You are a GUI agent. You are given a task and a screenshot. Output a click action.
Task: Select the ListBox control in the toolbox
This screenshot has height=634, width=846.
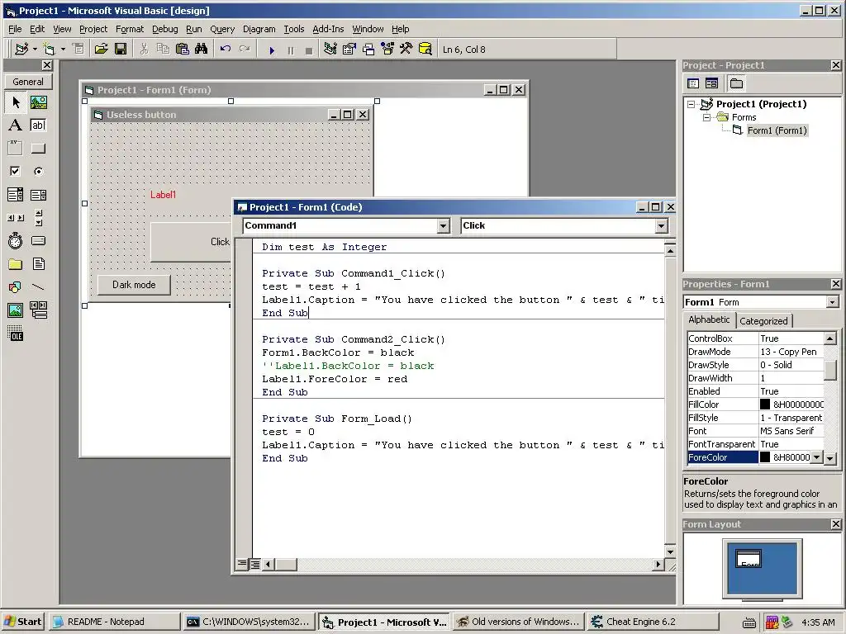pyautogui.click(x=38, y=195)
